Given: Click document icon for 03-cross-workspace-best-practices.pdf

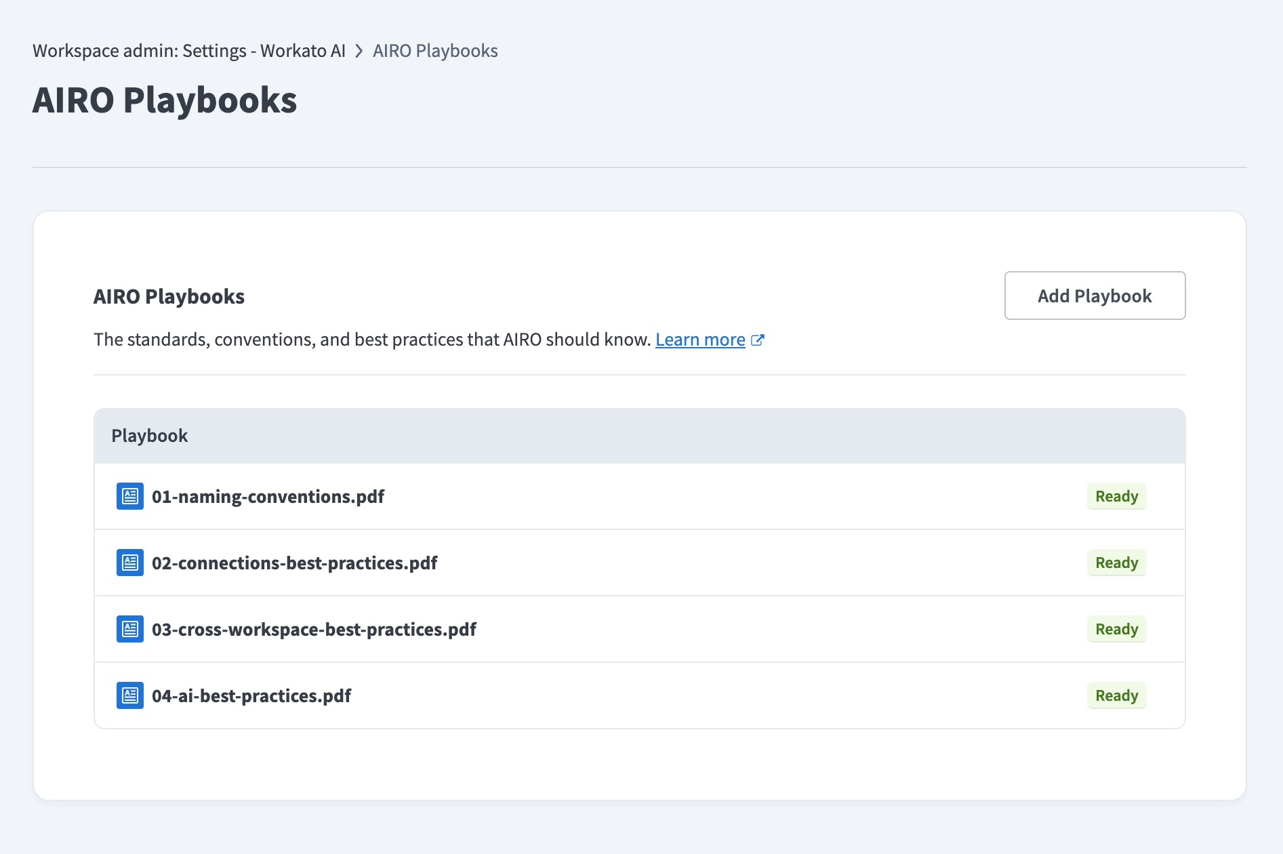Looking at the screenshot, I should [129, 629].
